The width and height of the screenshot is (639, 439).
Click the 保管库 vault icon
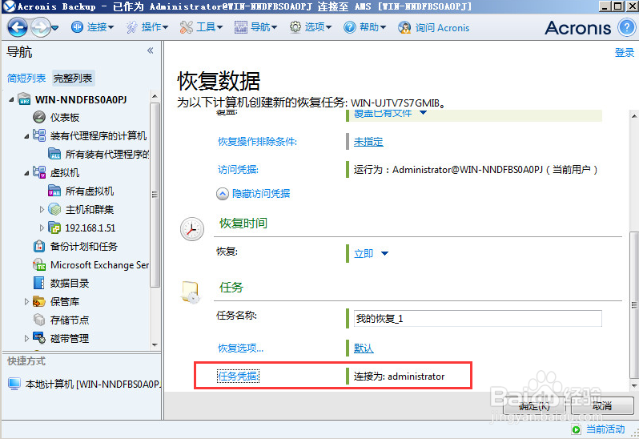coord(39,301)
